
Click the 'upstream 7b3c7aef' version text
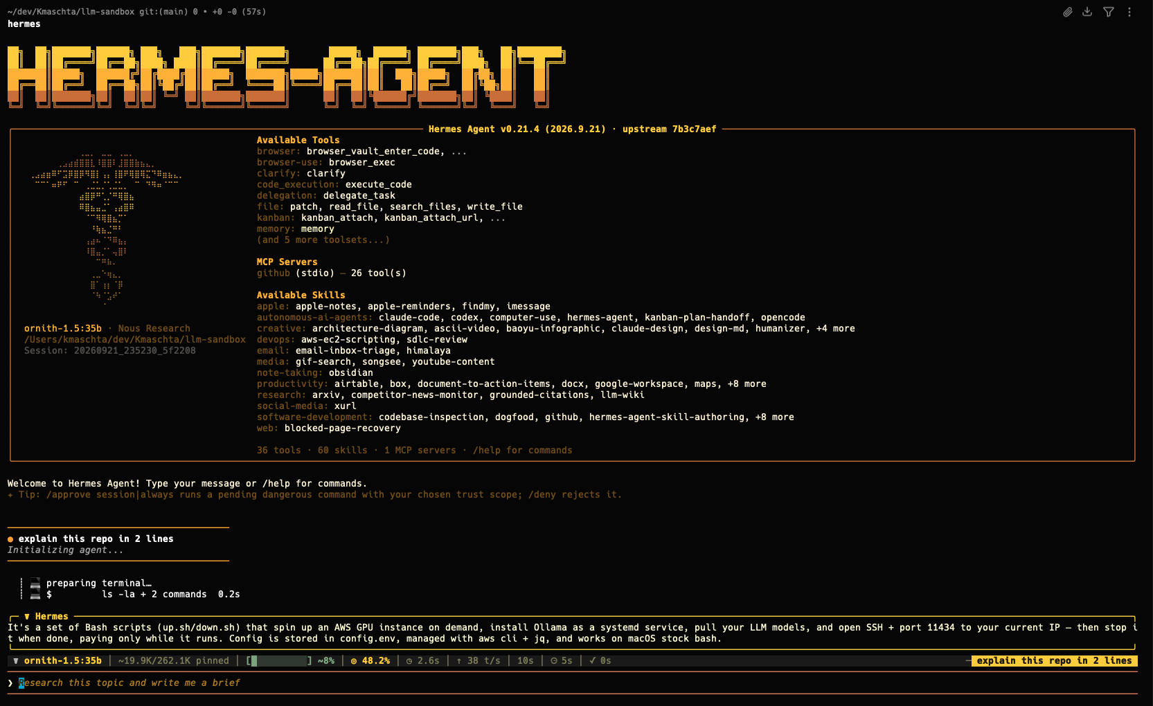pyautogui.click(x=670, y=129)
